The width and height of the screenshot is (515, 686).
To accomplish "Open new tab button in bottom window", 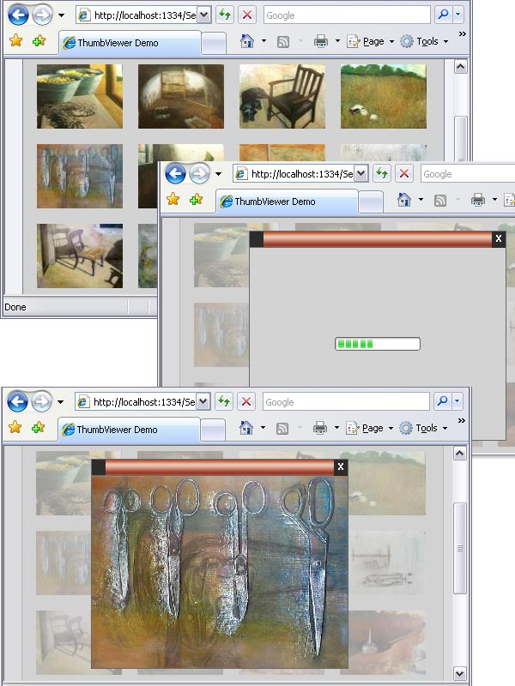I will click(213, 431).
